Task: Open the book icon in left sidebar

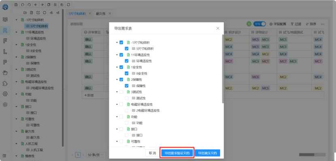Action: click(5, 19)
